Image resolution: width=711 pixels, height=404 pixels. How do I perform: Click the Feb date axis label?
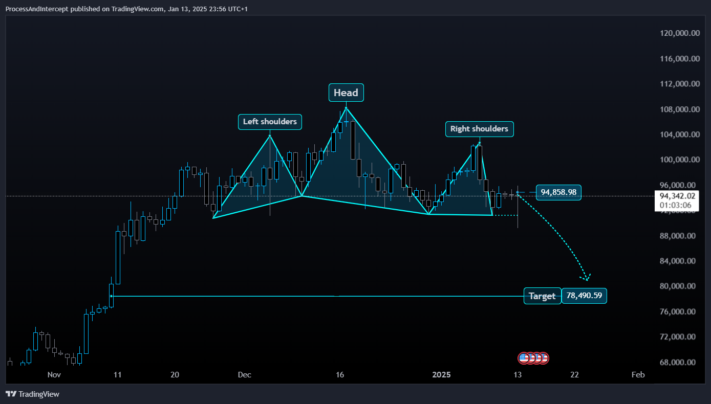click(638, 374)
